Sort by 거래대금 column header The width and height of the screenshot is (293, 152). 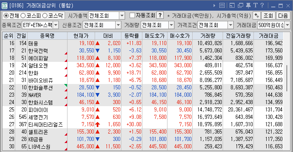[268, 36]
